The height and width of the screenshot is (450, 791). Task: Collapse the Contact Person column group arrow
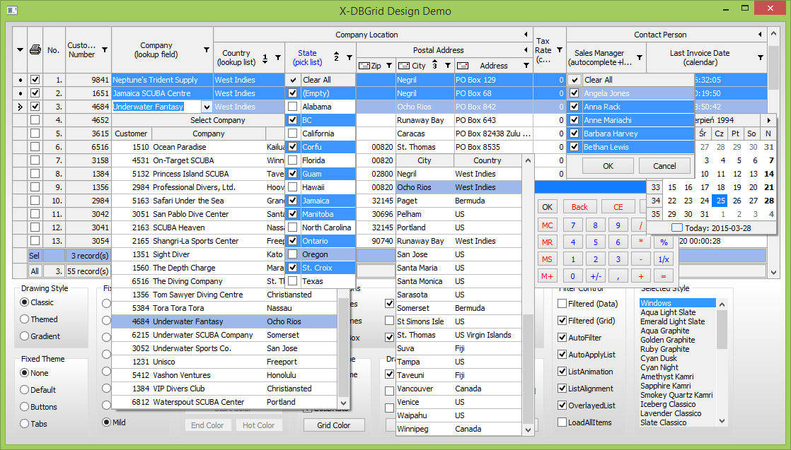coord(760,35)
